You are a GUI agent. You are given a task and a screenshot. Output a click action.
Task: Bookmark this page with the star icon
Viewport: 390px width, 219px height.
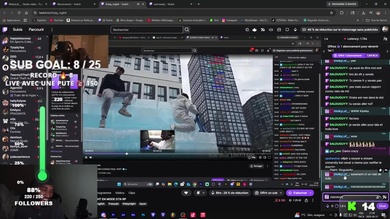pyautogui.click(x=331, y=13)
